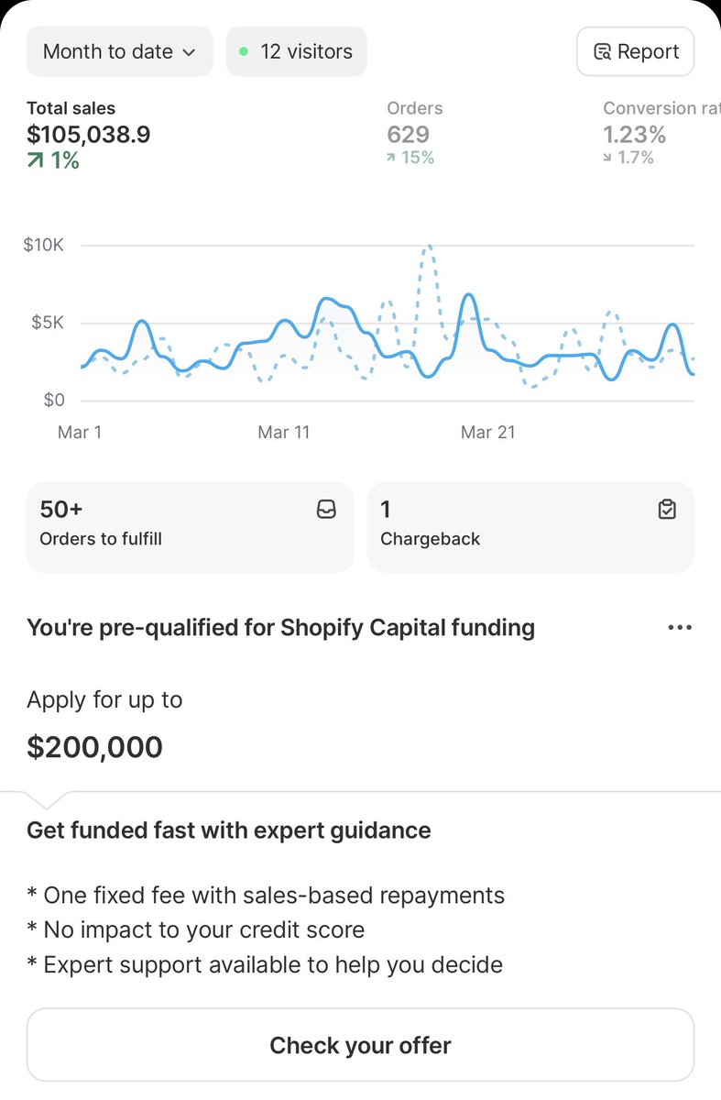The width and height of the screenshot is (721, 1100).
Task: Click the inbox icon on the Orders to fulfill card
Action: 326,510
